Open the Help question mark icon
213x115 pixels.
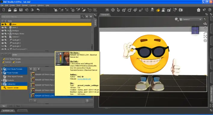click(x=210, y=10)
